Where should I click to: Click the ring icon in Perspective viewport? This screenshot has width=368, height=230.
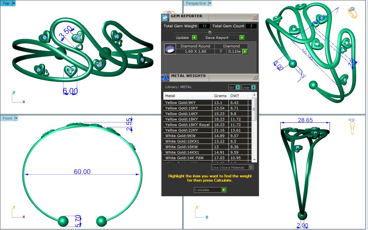point(352,13)
